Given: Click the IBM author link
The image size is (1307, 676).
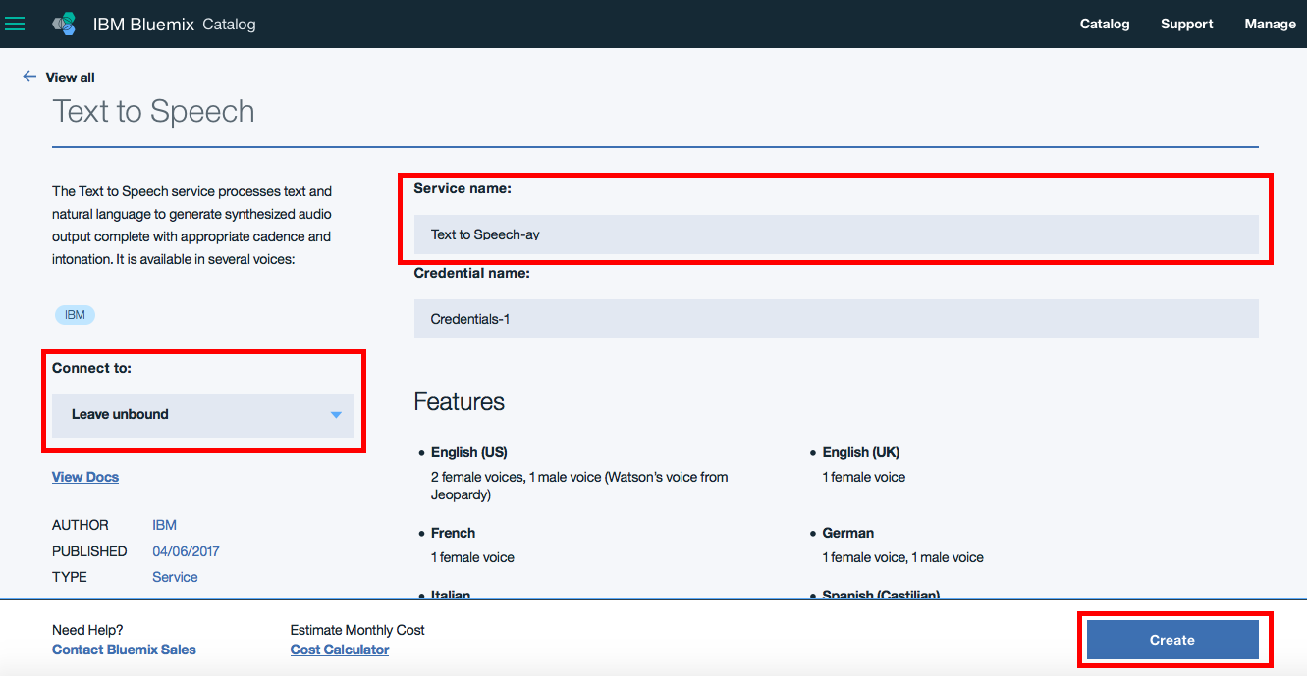Looking at the screenshot, I should point(164,525).
